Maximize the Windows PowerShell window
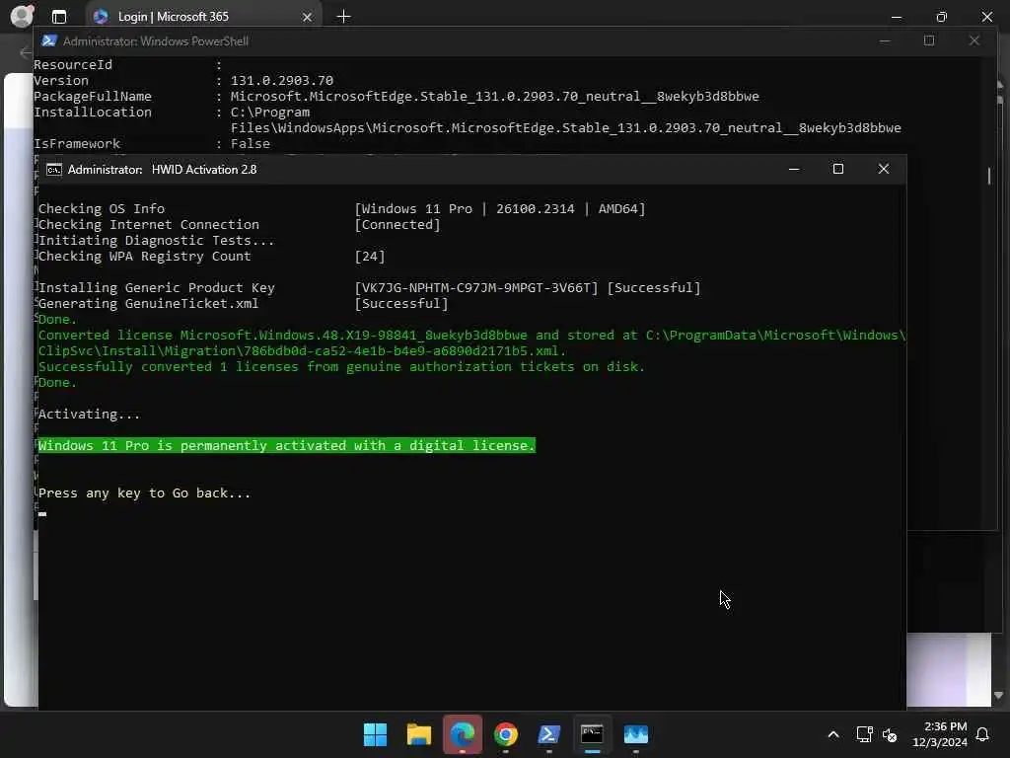 tap(929, 40)
